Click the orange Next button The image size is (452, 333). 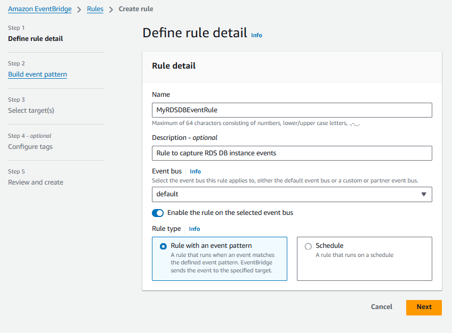(424, 307)
